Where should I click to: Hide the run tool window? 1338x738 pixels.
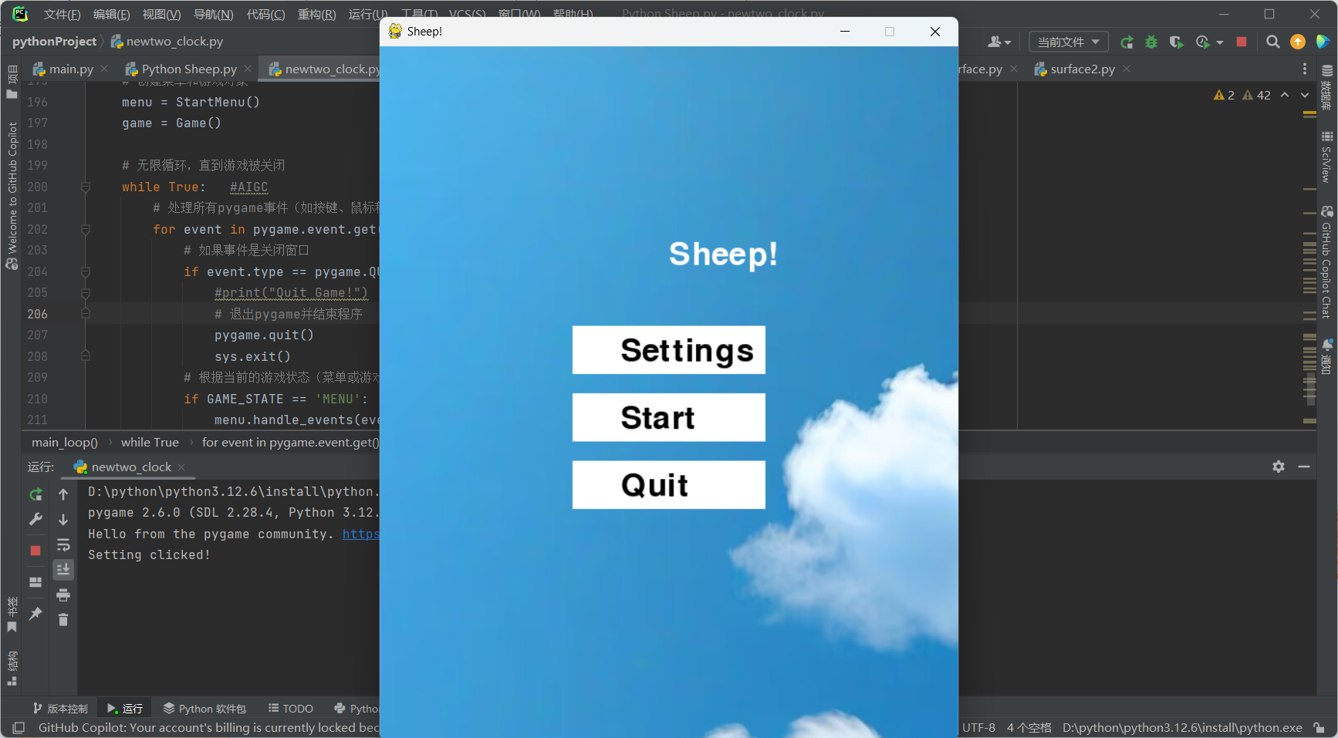1304,467
